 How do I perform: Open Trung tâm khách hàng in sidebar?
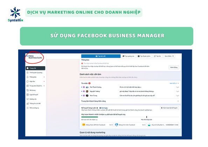point(35,86)
